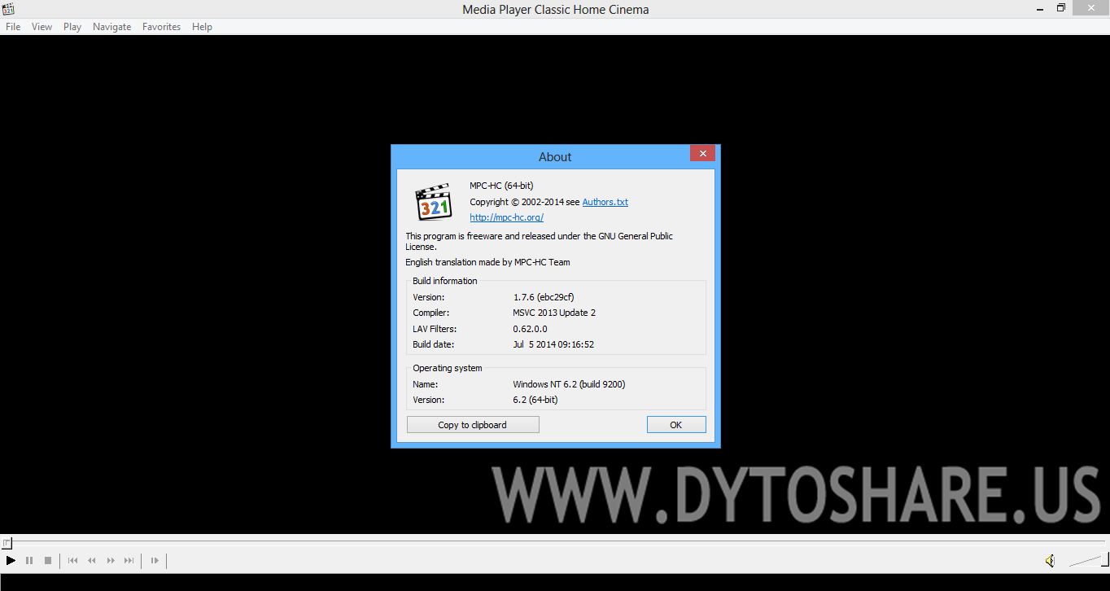The height and width of the screenshot is (591, 1110).
Task: Open the Play menu
Action: click(x=72, y=27)
